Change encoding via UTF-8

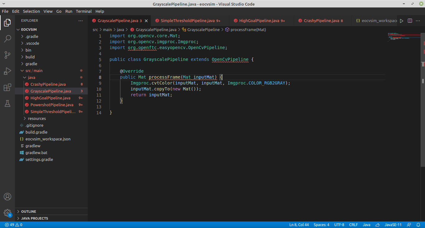[x=339, y=225]
